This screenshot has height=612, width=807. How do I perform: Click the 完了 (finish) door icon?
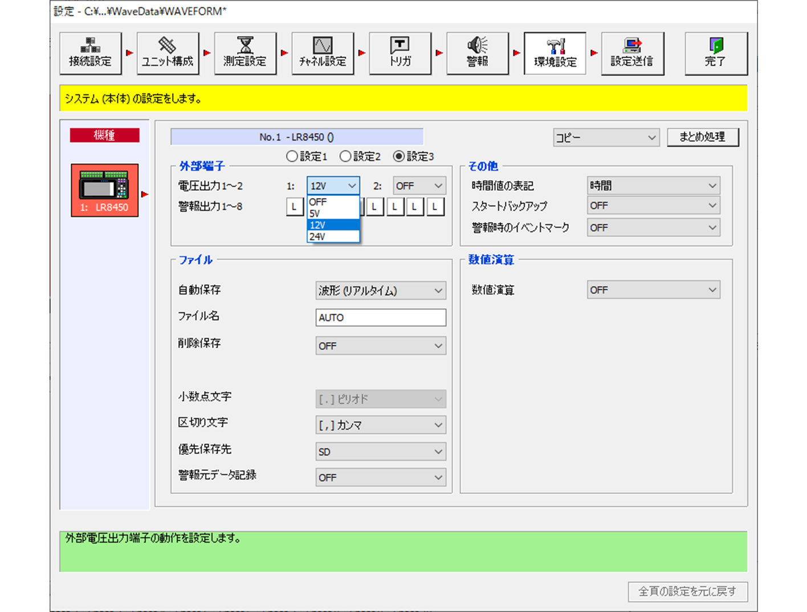coord(716,53)
